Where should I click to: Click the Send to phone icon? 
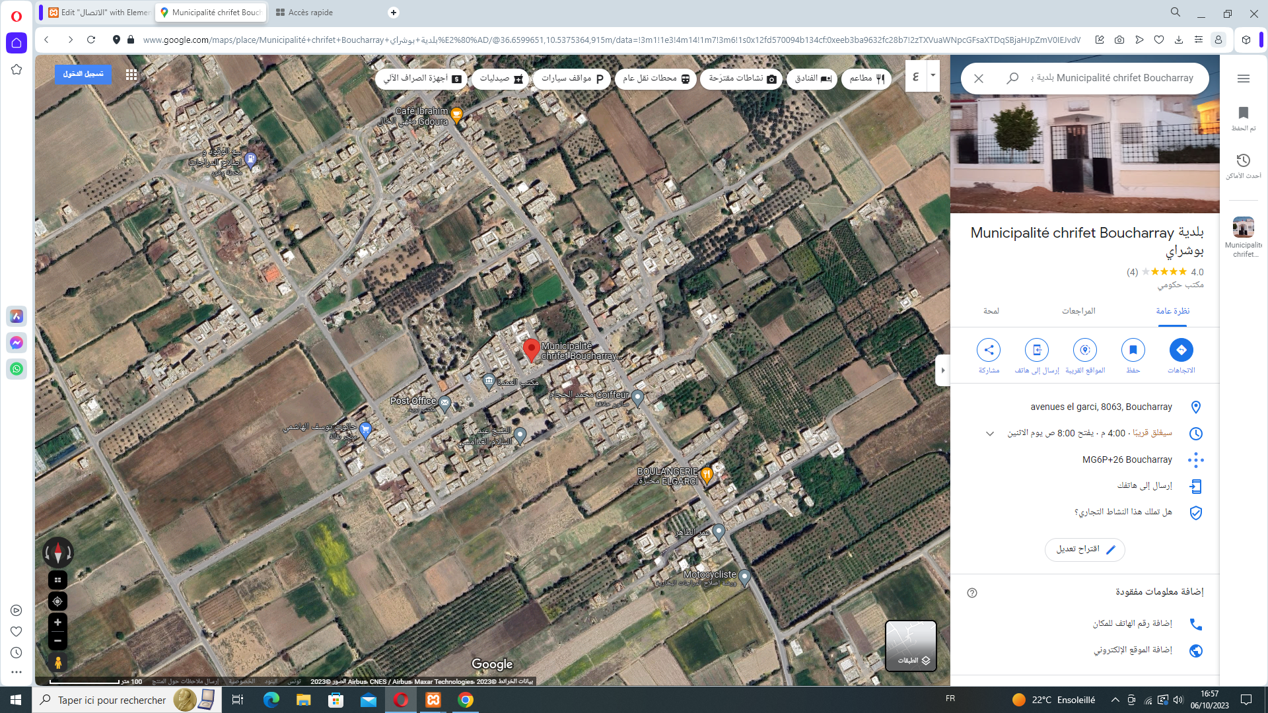(x=1036, y=350)
